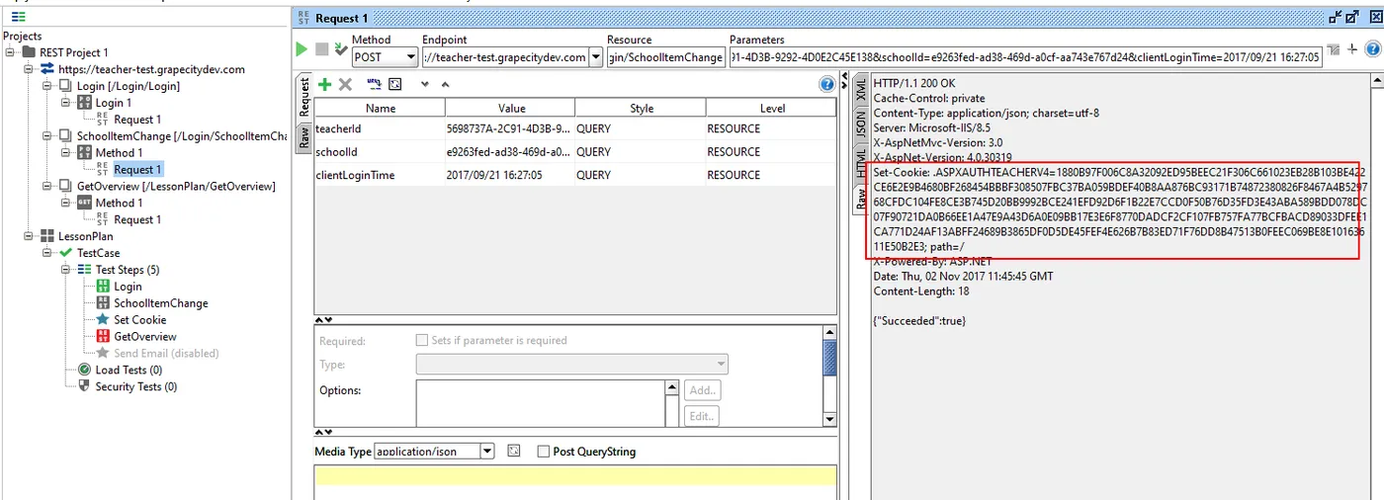Restore the Request 1 inner window icon
Image resolution: width=1384 pixels, height=500 pixels.
pyautogui.click(x=1338, y=17)
